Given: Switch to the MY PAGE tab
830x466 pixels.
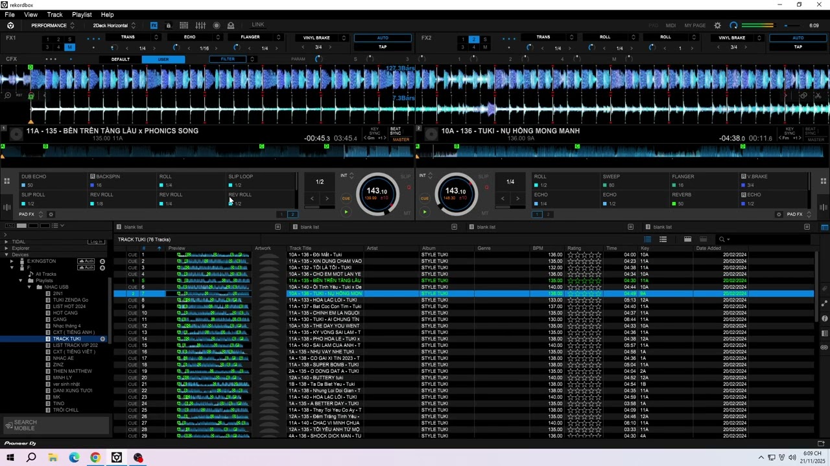Looking at the screenshot, I should (x=694, y=25).
